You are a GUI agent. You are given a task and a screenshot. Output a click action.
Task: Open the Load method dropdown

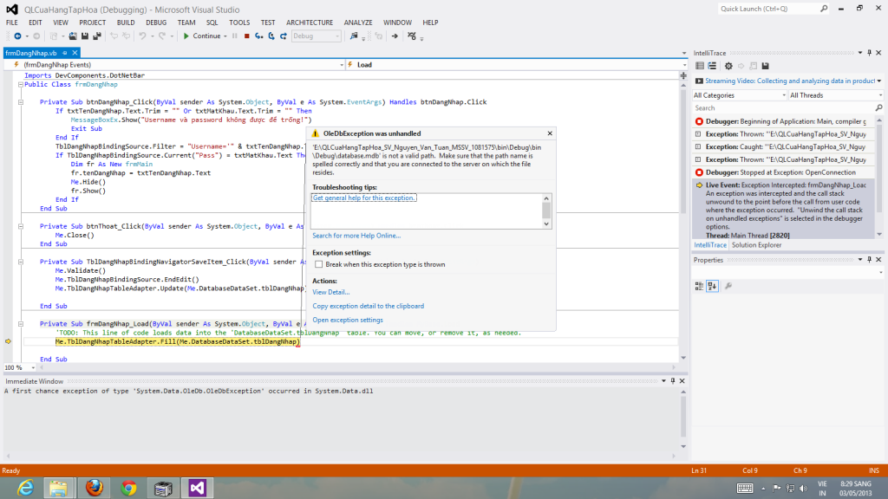517,64
